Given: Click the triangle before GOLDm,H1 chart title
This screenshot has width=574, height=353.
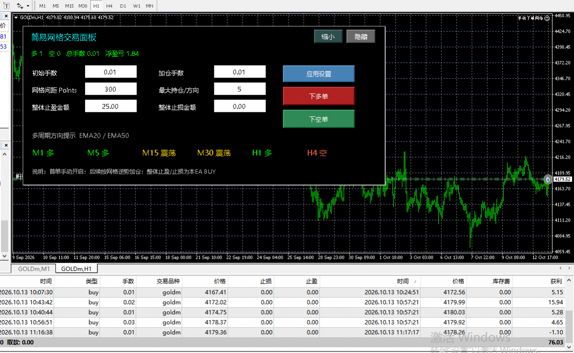Looking at the screenshot, I should point(16,18).
